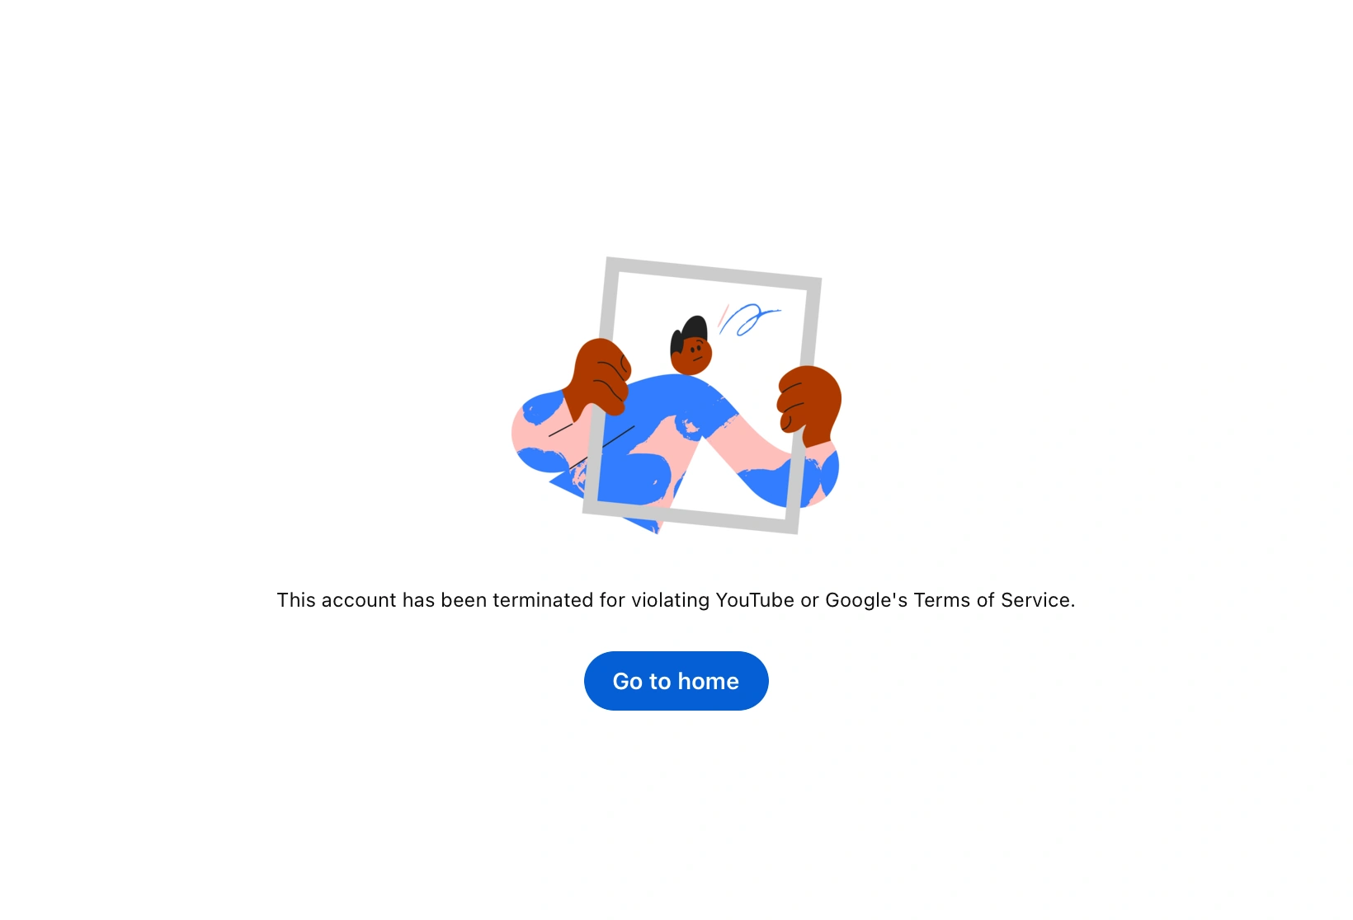
Task: Click the Terms of Service text
Action: (994, 600)
